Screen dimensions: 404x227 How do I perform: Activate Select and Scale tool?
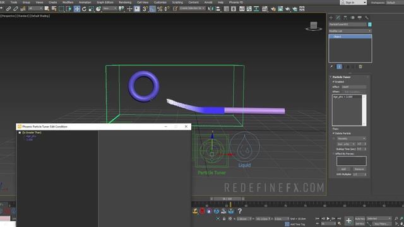pyautogui.click(x=91, y=9)
